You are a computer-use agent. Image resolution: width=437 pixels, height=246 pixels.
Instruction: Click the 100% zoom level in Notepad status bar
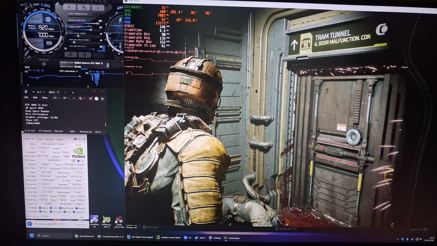click(x=72, y=132)
